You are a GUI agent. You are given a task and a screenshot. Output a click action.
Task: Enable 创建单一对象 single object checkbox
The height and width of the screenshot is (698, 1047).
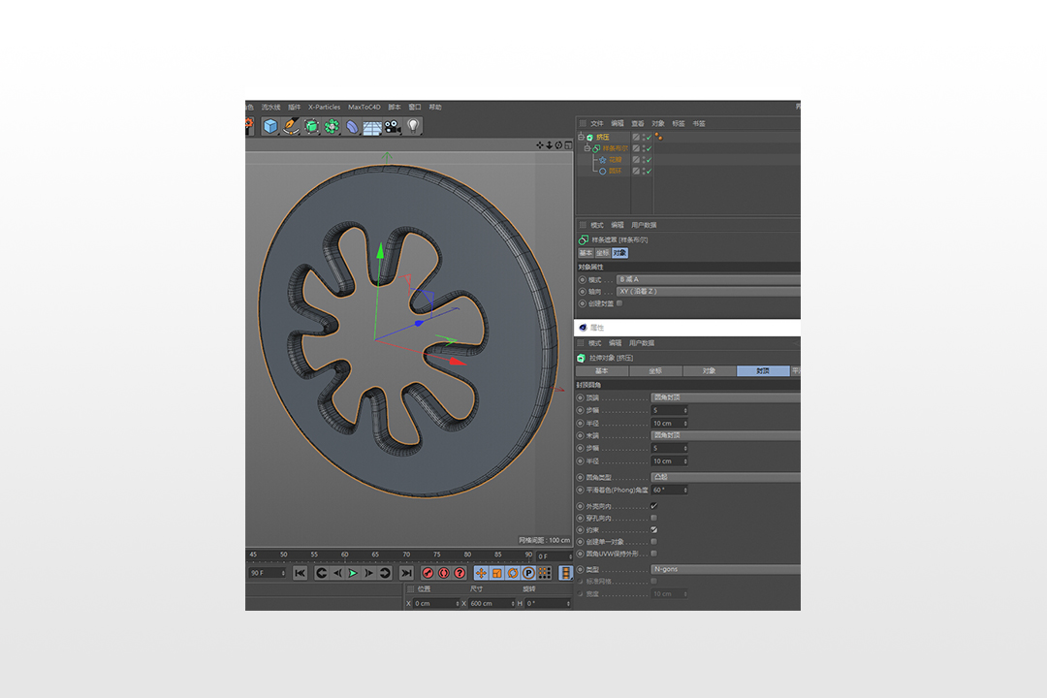(654, 542)
